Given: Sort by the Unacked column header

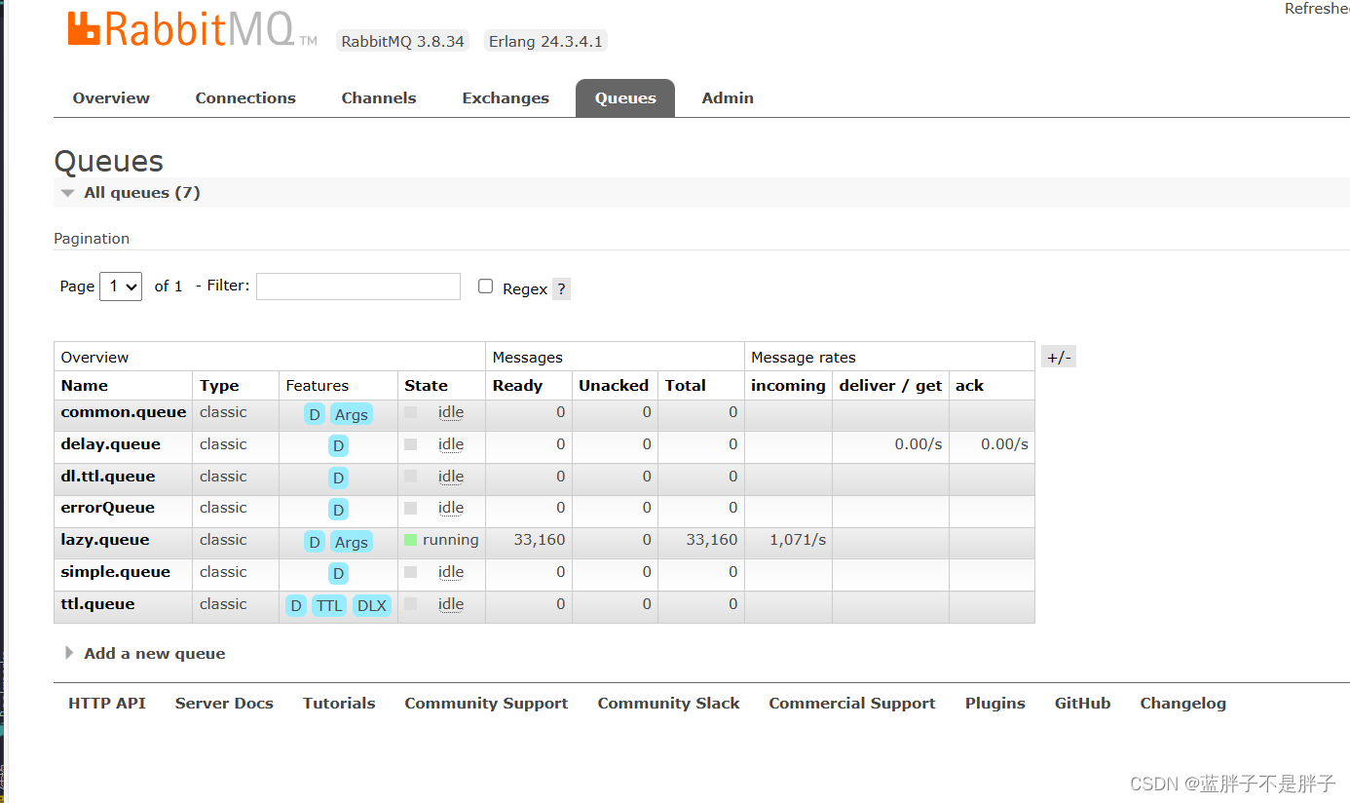Looking at the screenshot, I should point(614,385).
